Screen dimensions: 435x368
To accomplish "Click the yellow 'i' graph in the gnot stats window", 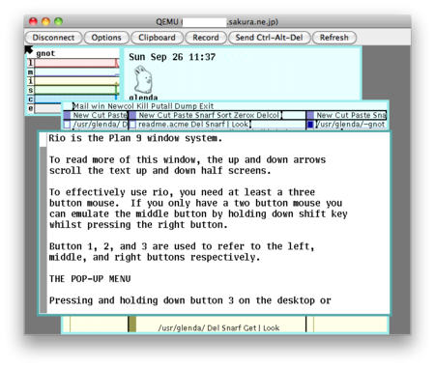I will pos(76,81).
